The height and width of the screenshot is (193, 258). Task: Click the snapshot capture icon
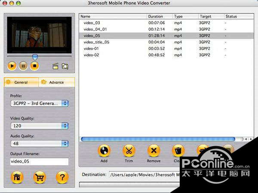pyautogui.click(x=65, y=66)
